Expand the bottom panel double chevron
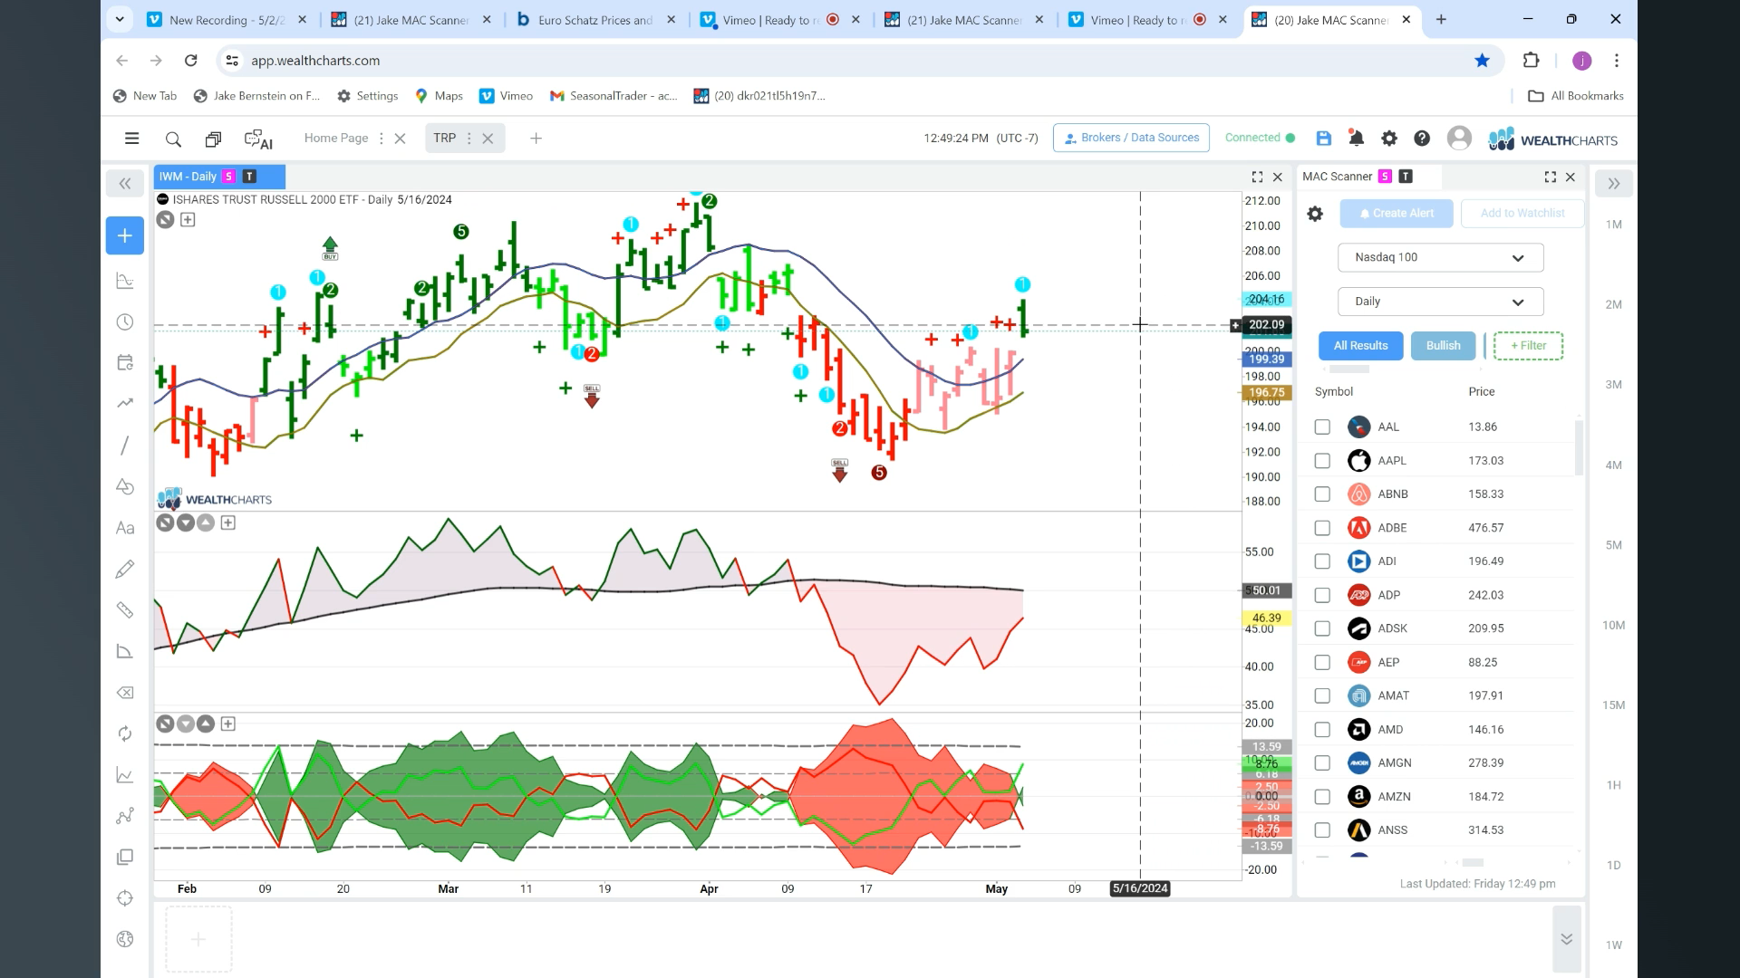 coord(1566,939)
